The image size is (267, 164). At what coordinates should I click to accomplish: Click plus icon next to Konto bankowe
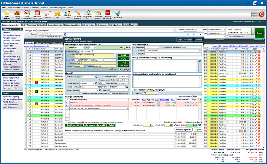click(x=127, y=87)
